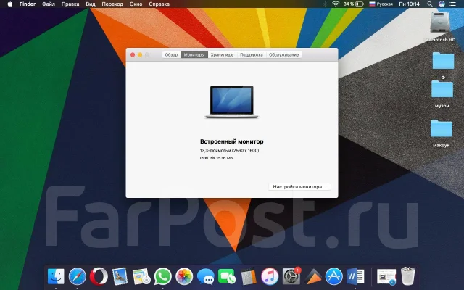Open the Finder menu

coord(28,4)
